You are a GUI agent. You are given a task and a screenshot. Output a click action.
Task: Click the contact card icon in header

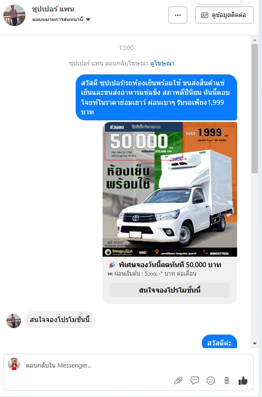click(204, 15)
